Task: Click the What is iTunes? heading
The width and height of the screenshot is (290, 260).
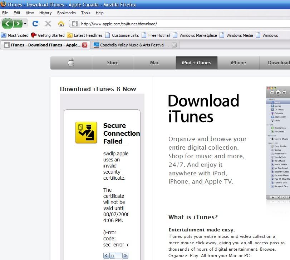Action: pyautogui.click(x=193, y=217)
